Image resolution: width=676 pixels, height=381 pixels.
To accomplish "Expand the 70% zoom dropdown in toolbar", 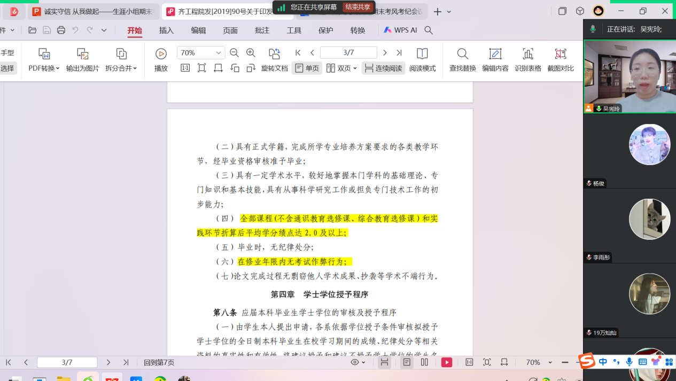I will click(219, 52).
